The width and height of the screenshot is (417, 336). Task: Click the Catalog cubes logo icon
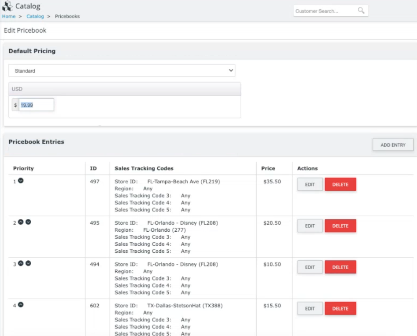[x=7, y=6]
